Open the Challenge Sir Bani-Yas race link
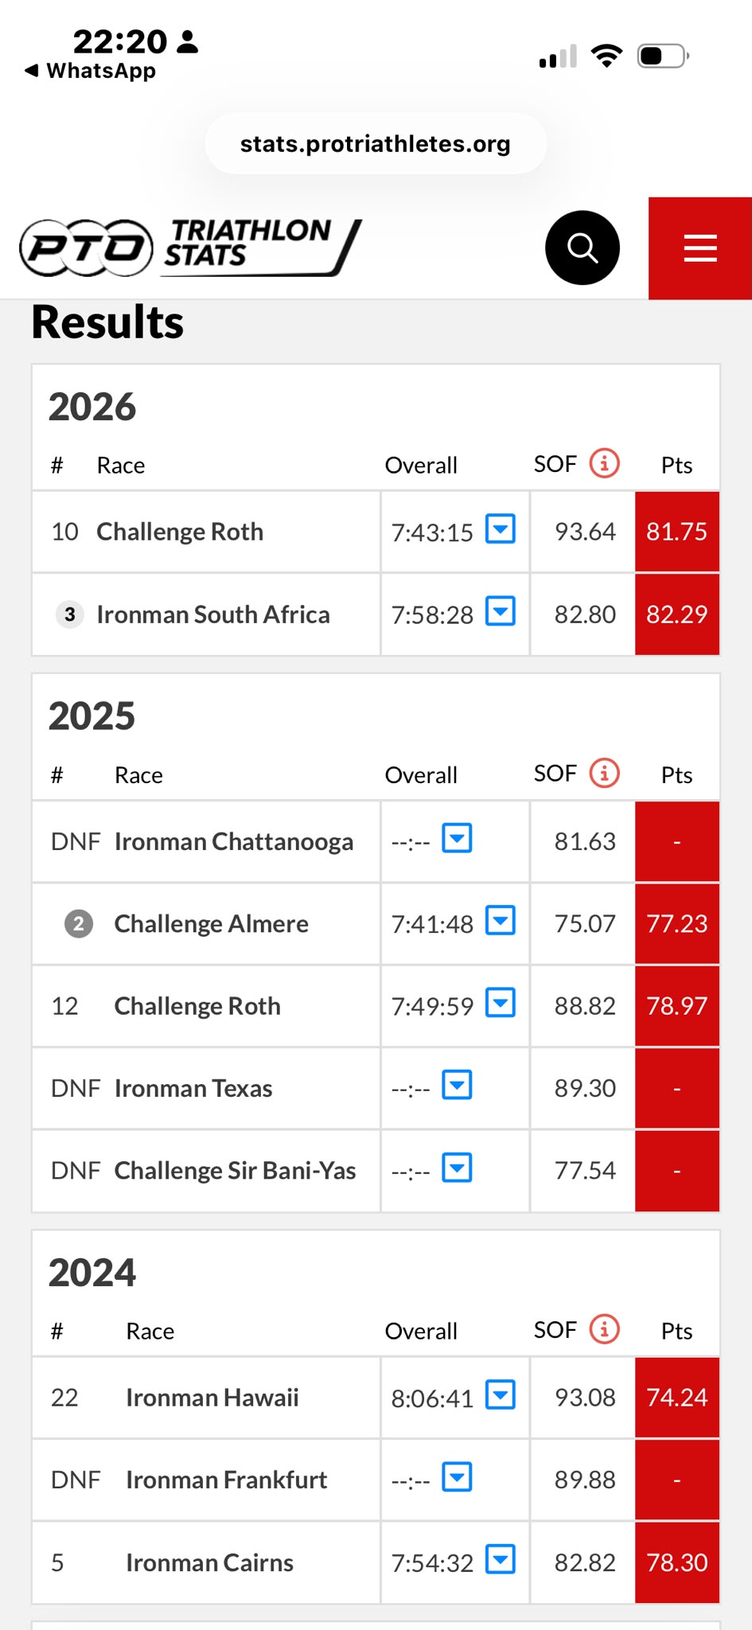Screen dimensions: 752x1630 click(x=235, y=1171)
